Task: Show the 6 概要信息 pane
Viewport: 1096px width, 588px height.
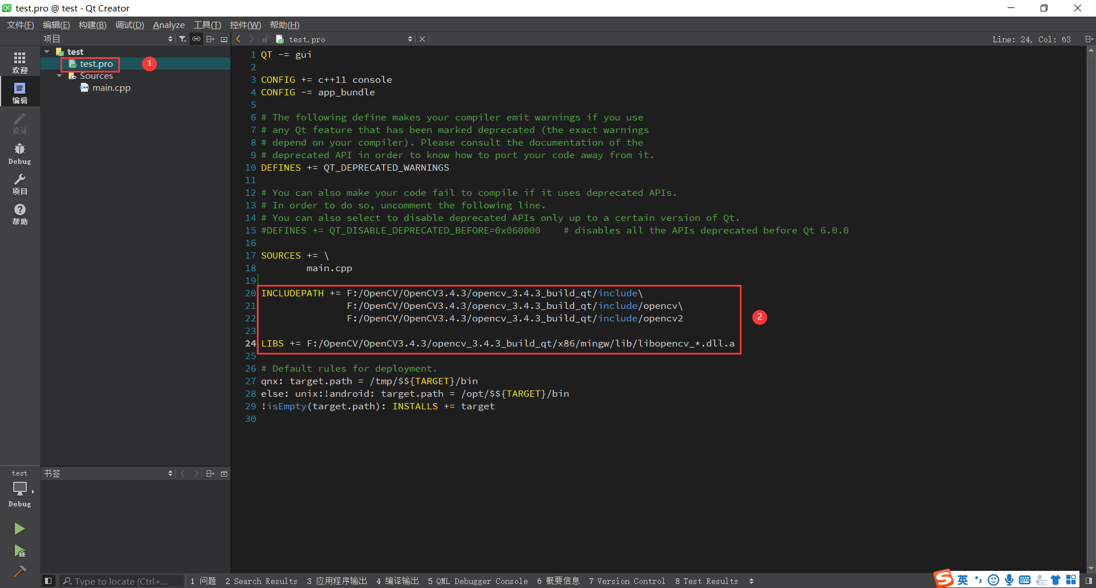Action: [x=558, y=581]
